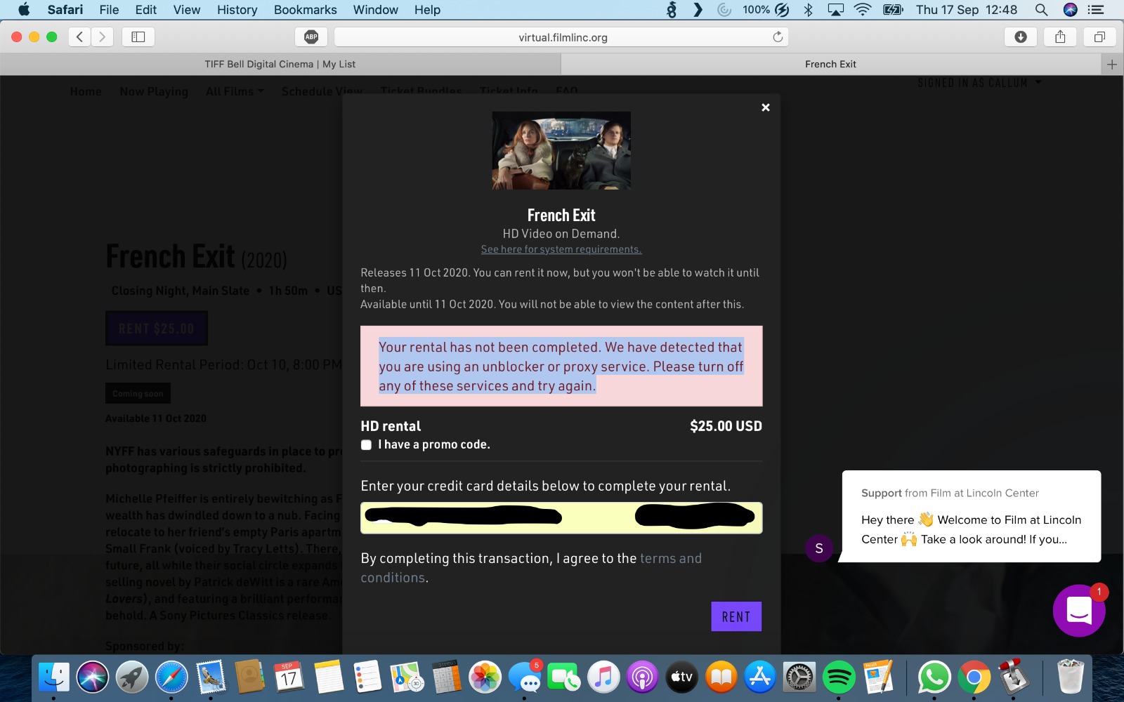Open Finder in the Dock
This screenshot has height=702, width=1124.
54,677
